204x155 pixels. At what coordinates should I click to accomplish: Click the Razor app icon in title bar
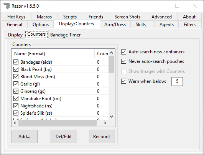7,6
